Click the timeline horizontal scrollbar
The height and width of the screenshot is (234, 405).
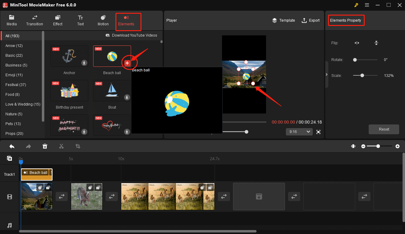tap(138, 231)
